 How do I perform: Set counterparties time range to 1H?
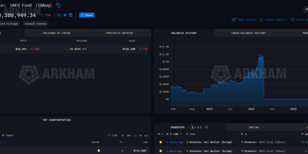coord(122,136)
